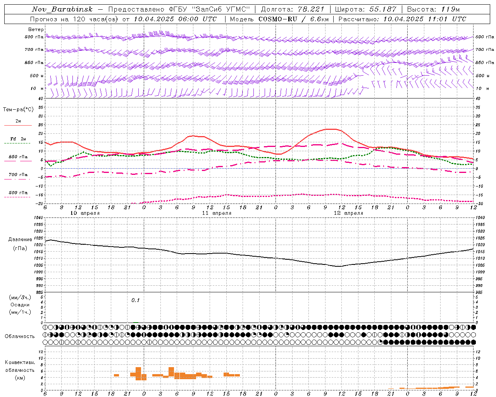Click the forecast start time 10.04.2025 06:00 UTC
496x397 pixels.
pos(175,19)
